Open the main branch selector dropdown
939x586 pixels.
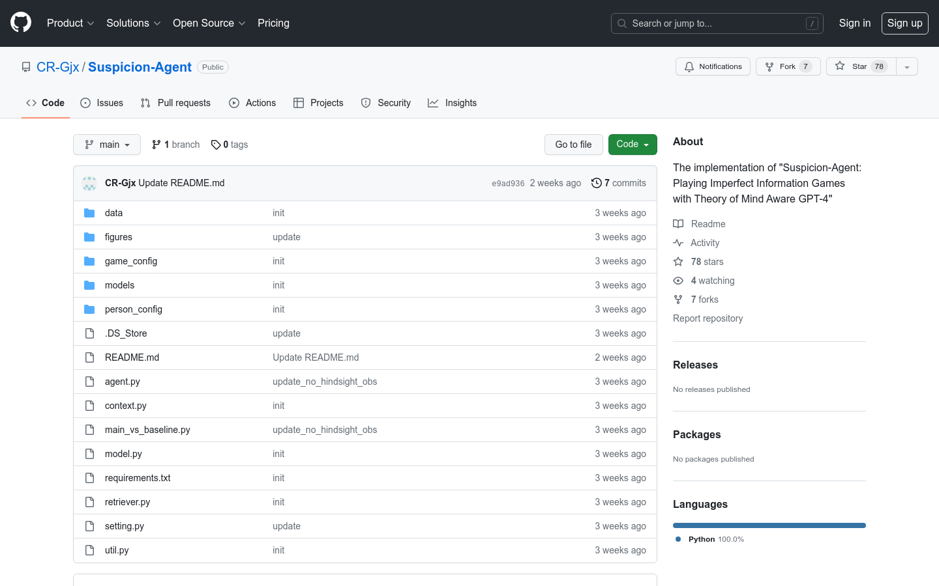[x=107, y=145]
